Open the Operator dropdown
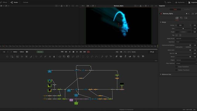Screen dimensions: 197x111 tap(186, 42)
